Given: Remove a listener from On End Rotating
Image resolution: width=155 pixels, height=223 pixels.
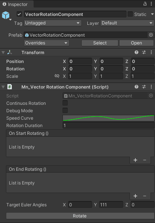Looking at the screenshot, I should pos(145,196).
